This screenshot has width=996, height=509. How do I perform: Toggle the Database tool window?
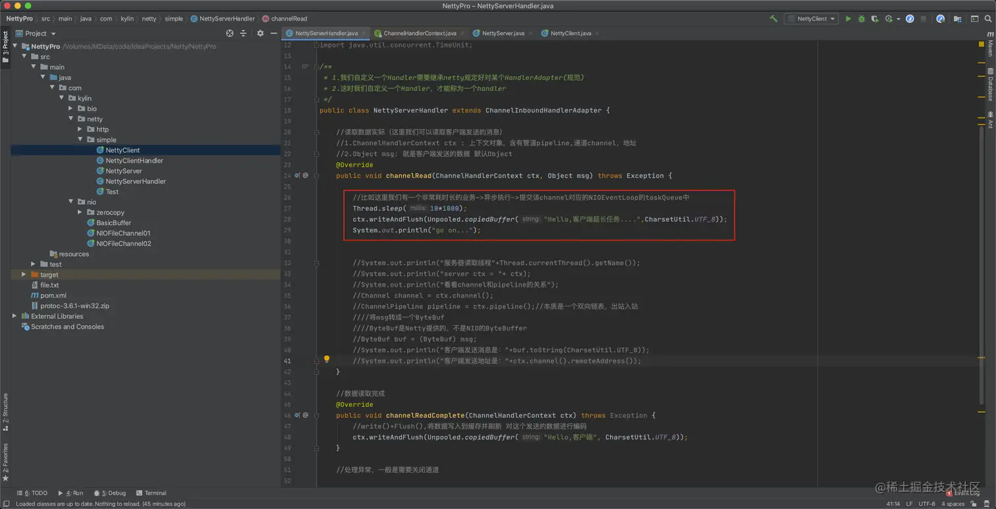(x=990, y=84)
